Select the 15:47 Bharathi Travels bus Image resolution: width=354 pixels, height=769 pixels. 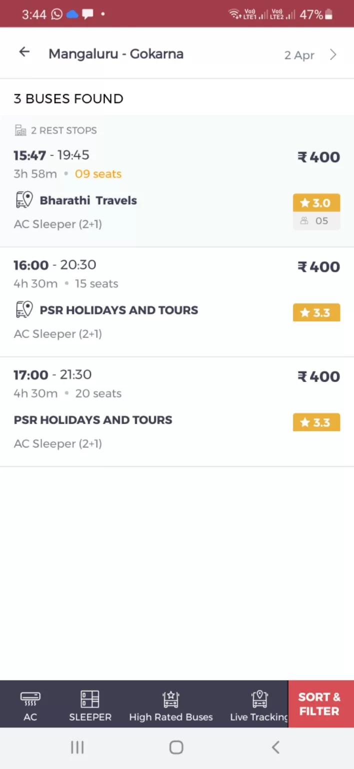point(177,181)
